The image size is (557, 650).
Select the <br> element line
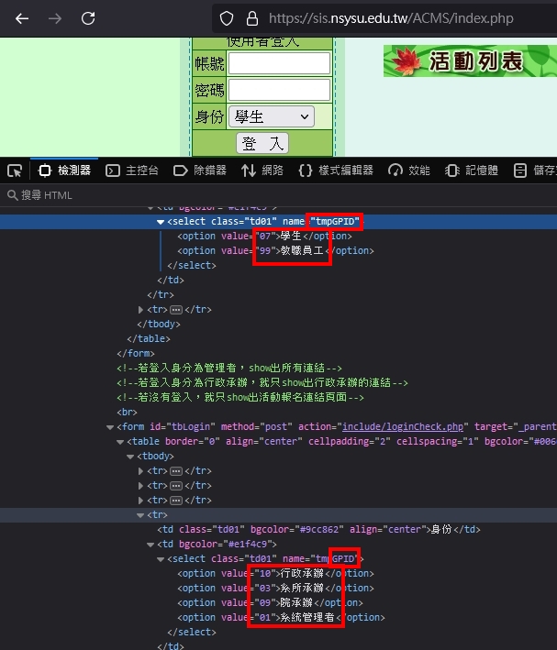pyautogui.click(x=127, y=412)
